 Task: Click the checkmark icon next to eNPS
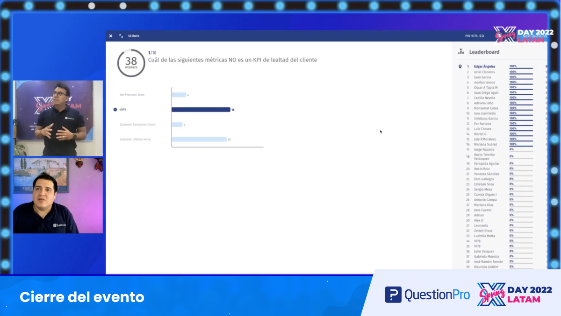[115, 110]
